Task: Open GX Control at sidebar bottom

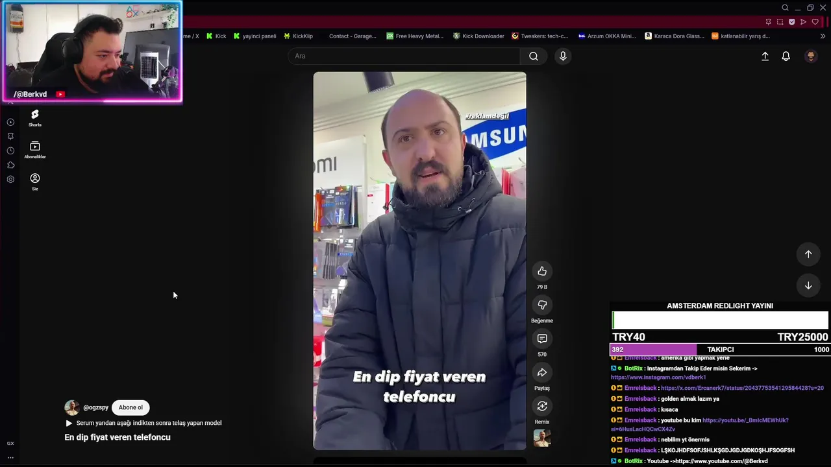Action: pyautogui.click(x=10, y=444)
